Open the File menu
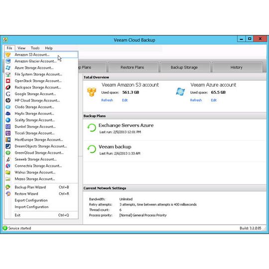The image size is (269, 269). [x=9, y=48]
